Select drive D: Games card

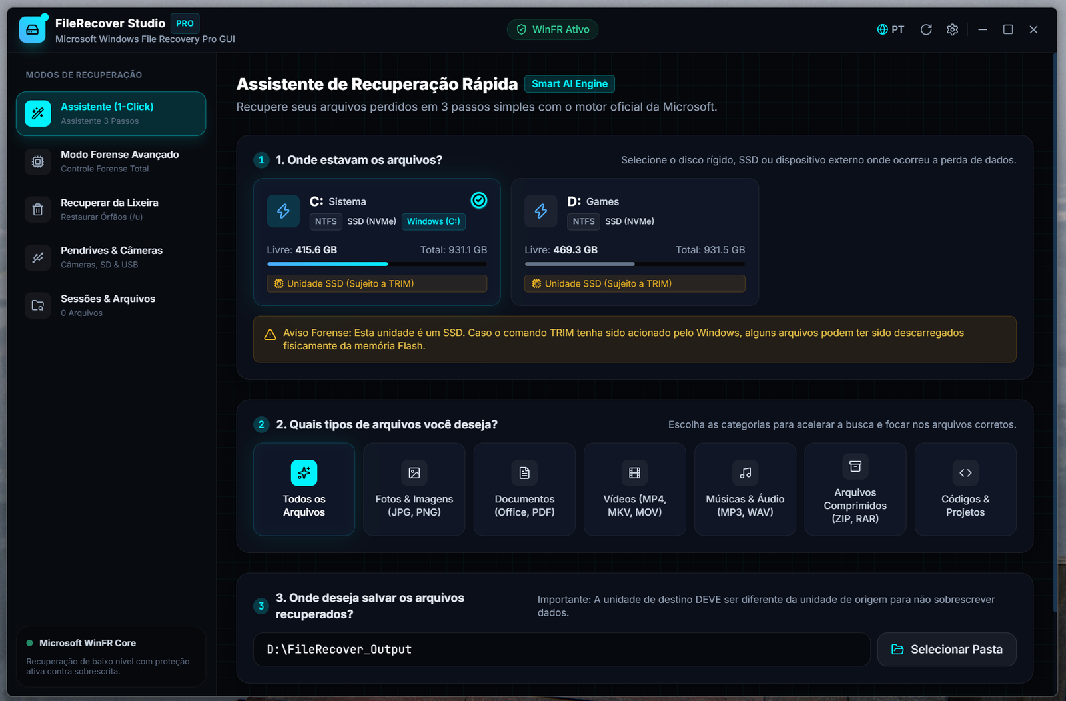[635, 242]
